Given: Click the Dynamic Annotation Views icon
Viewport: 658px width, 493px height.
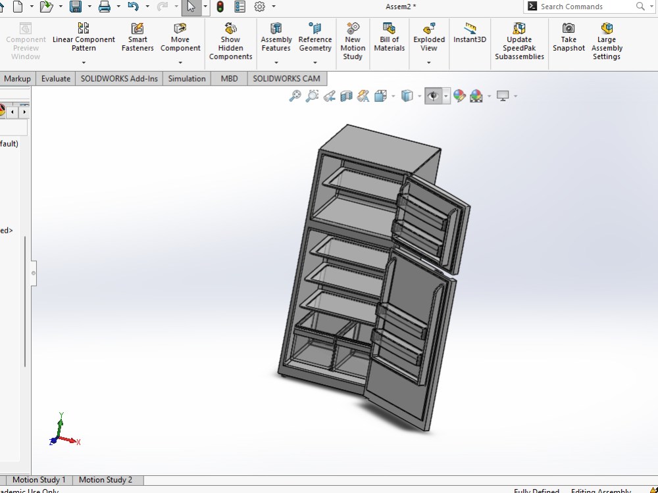Looking at the screenshot, I should coord(363,96).
